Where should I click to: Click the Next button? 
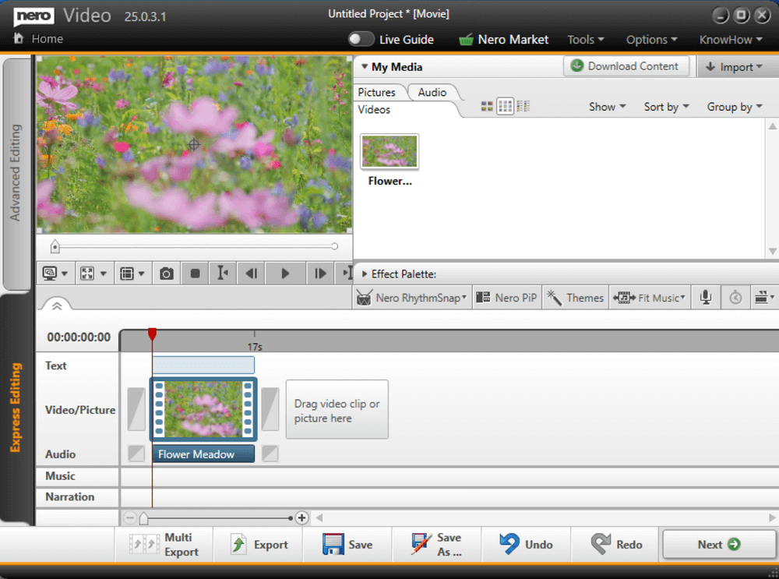coord(719,545)
